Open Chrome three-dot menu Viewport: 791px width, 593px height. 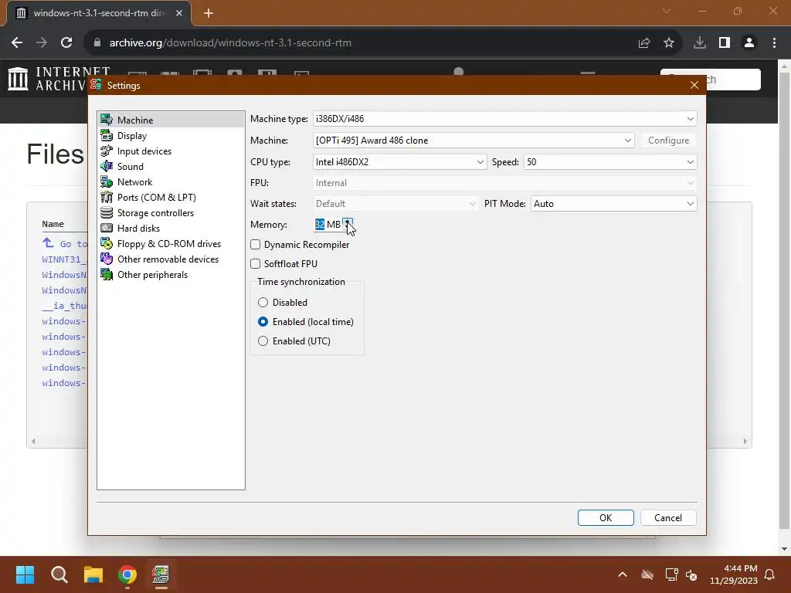(x=774, y=43)
